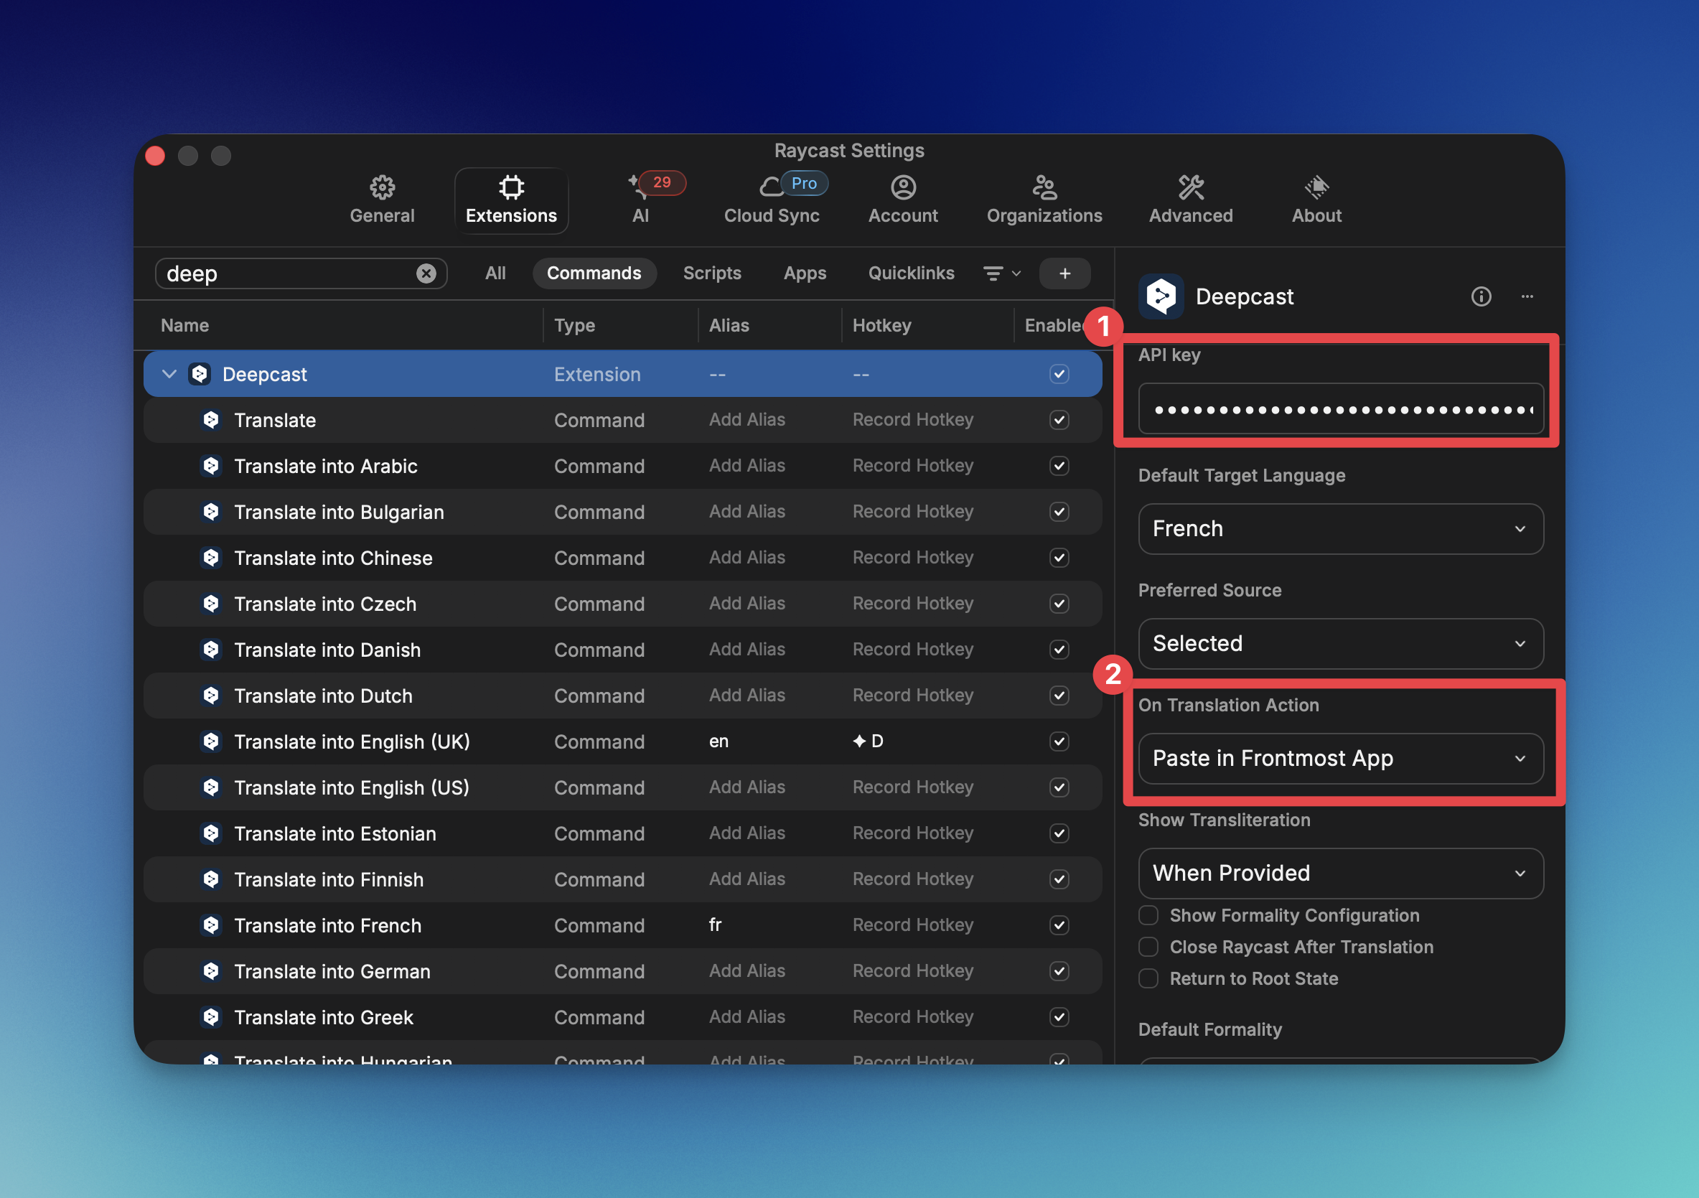This screenshot has width=1699, height=1198.
Task: Switch to the Quicklinks filter tab
Action: [x=910, y=273]
